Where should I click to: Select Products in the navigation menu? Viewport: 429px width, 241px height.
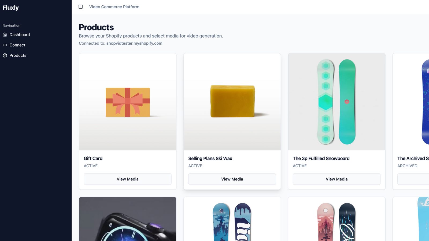pos(18,55)
